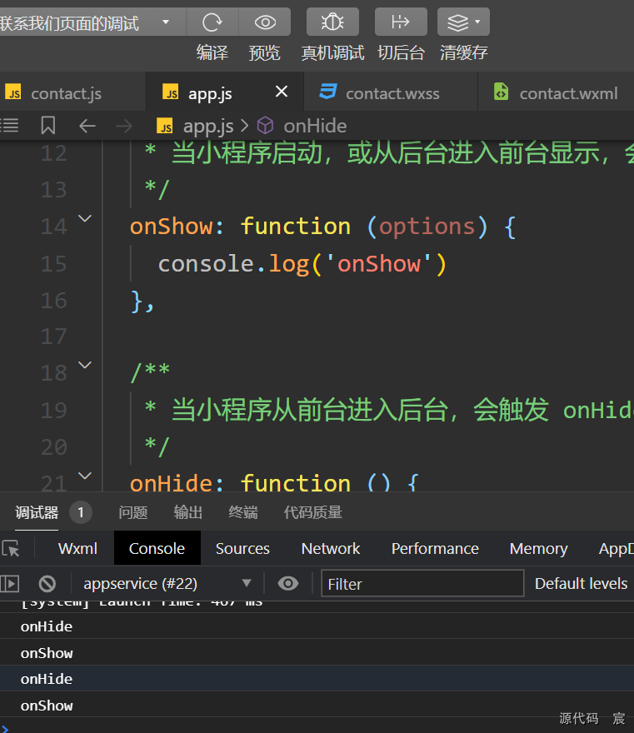The width and height of the screenshot is (634, 733).
Task: Select the Console devtools tab
Action: point(157,548)
